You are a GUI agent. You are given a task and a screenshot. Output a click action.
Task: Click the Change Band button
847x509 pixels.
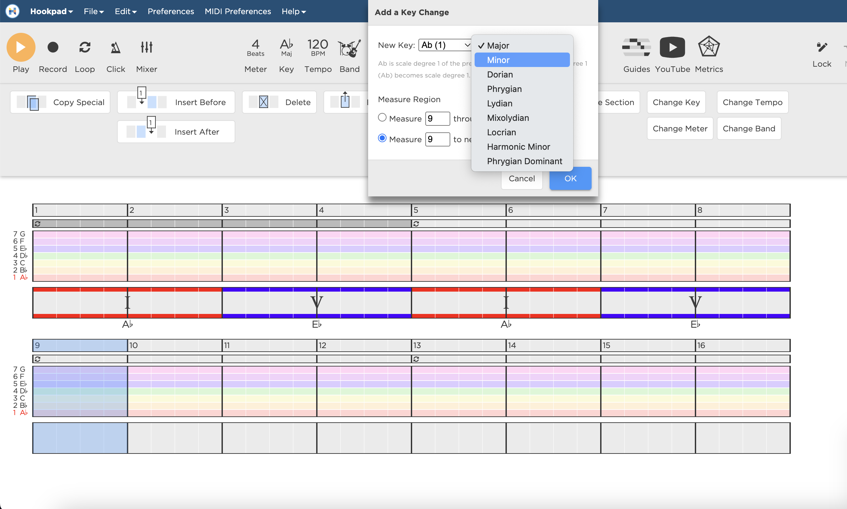[749, 129]
